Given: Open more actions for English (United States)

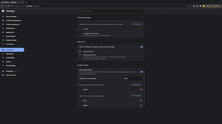Looking at the screenshot, I should pos(141,34).
